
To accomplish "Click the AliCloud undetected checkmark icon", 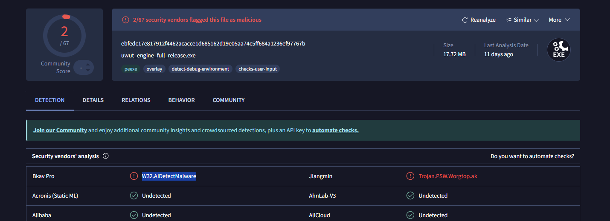I will pyautogui.click(x=410, y=215).
